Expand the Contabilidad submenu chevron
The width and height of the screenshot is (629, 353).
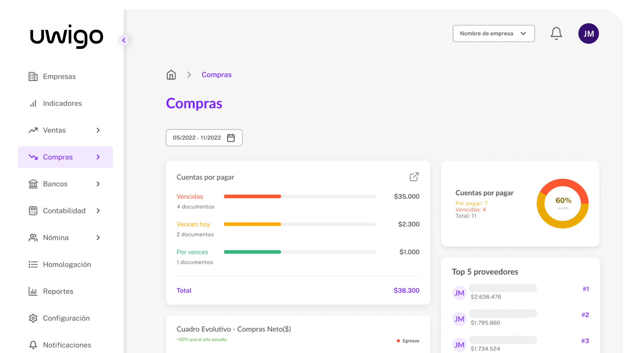(98, 211)
